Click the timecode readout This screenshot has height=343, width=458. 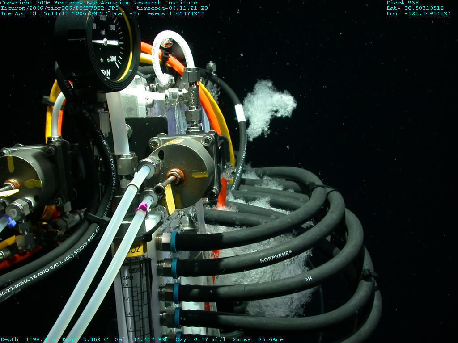tap(172, 8)
